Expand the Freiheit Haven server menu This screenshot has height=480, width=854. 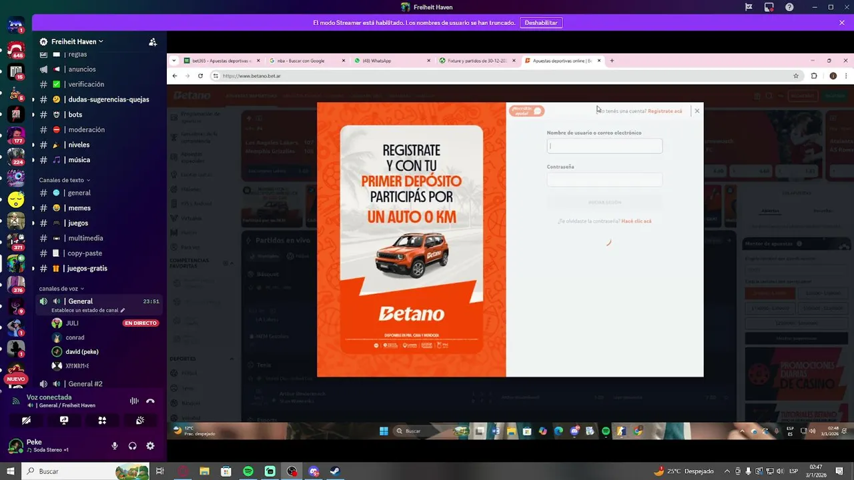click(x=77, y=41)
